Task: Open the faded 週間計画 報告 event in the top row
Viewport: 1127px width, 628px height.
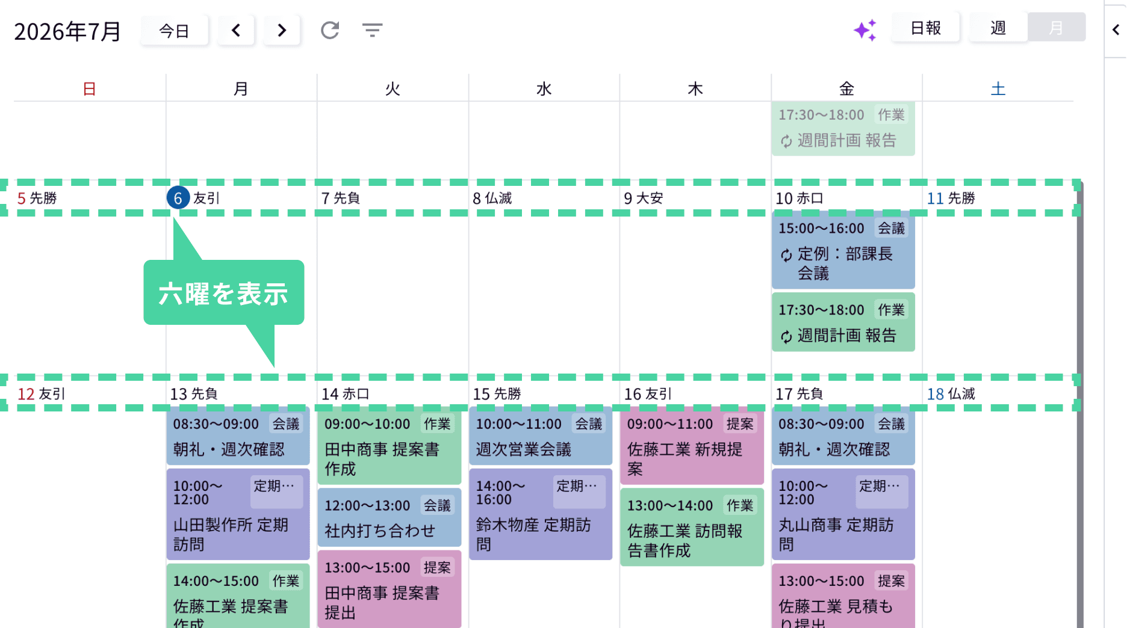Action: pyautogui.click(x=843, y=128)
